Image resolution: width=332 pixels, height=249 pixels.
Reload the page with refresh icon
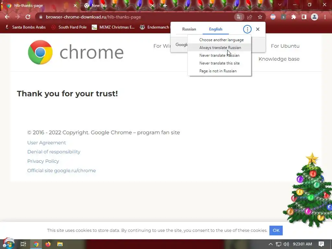pos(28,17)
